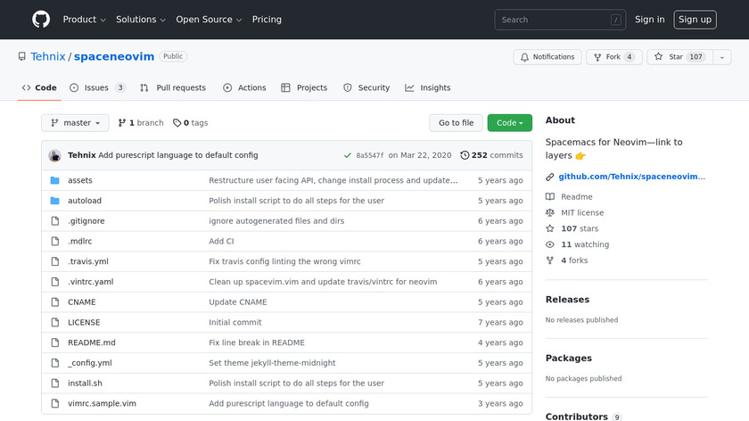Viewport: 749px width, 421px height.
Task: Open the green Code dropdown
Action: [x=510, y=123]
